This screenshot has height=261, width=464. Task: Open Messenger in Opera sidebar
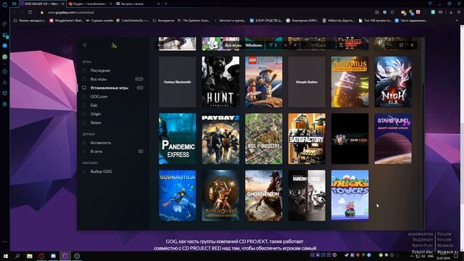coord(5,46)
